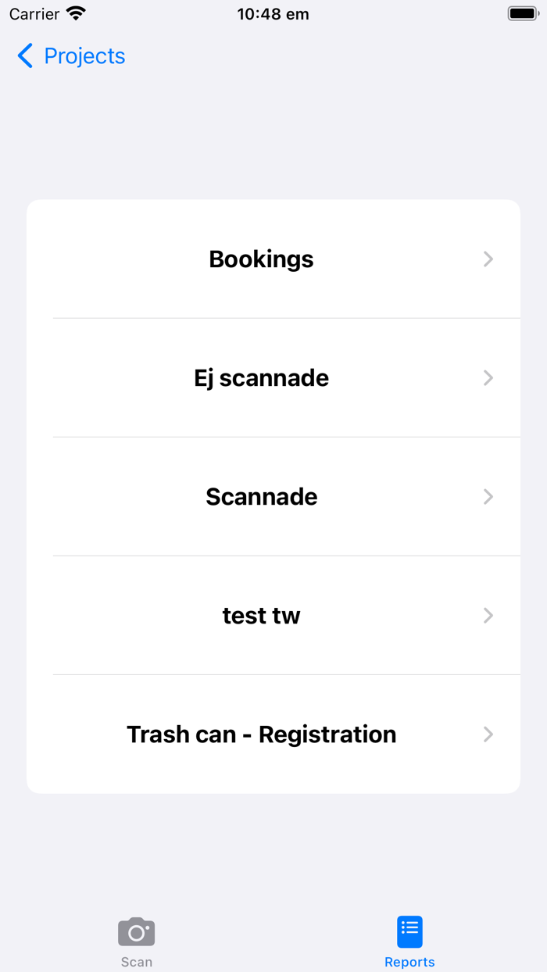Tap the Scan camera icon
The height and width of the screenshot is (972, 547).
click(x=137, y=931)
